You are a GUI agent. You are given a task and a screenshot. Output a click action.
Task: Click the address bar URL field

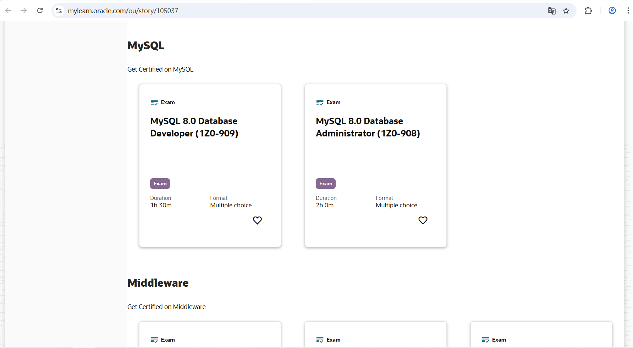pyautogui.click(x=284, y=11)
